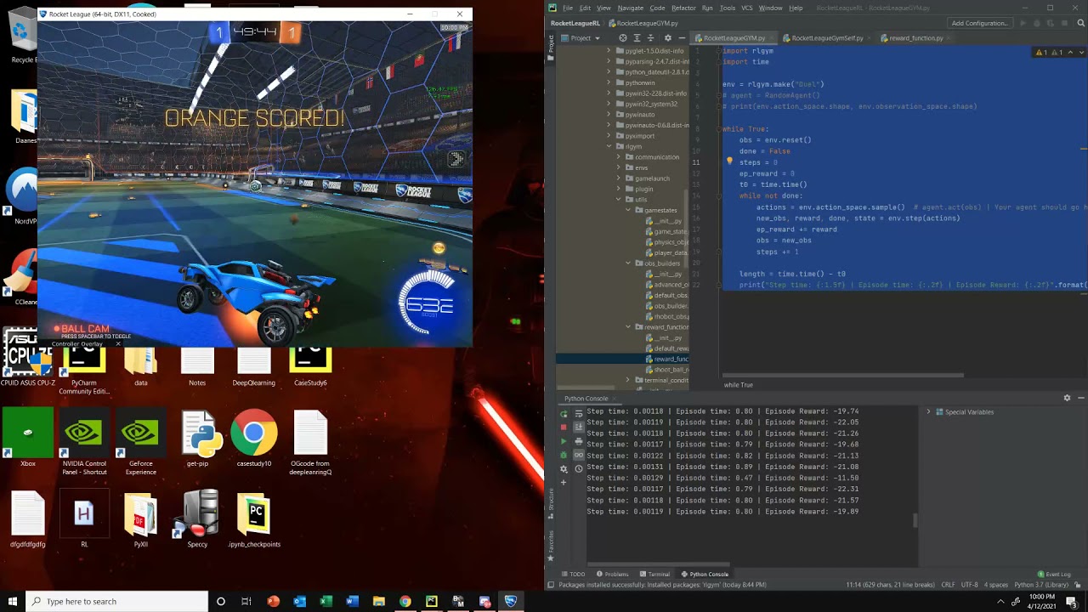The image size is (1088, 612).
Task: Click the Rocket League taskbar icon
Action: [510, 601]
